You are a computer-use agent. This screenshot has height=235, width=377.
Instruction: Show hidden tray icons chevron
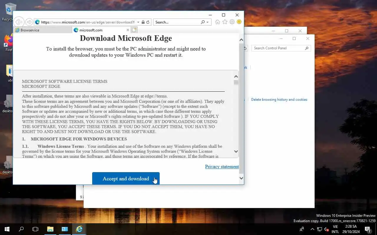click(x=312, y=229)
